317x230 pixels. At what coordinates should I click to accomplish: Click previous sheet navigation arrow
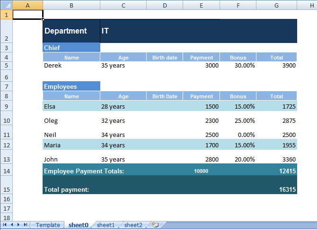pyautogui.click(x=12, y=224)
